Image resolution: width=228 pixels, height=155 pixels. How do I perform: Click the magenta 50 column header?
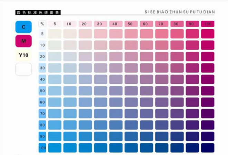coord(130,24)
